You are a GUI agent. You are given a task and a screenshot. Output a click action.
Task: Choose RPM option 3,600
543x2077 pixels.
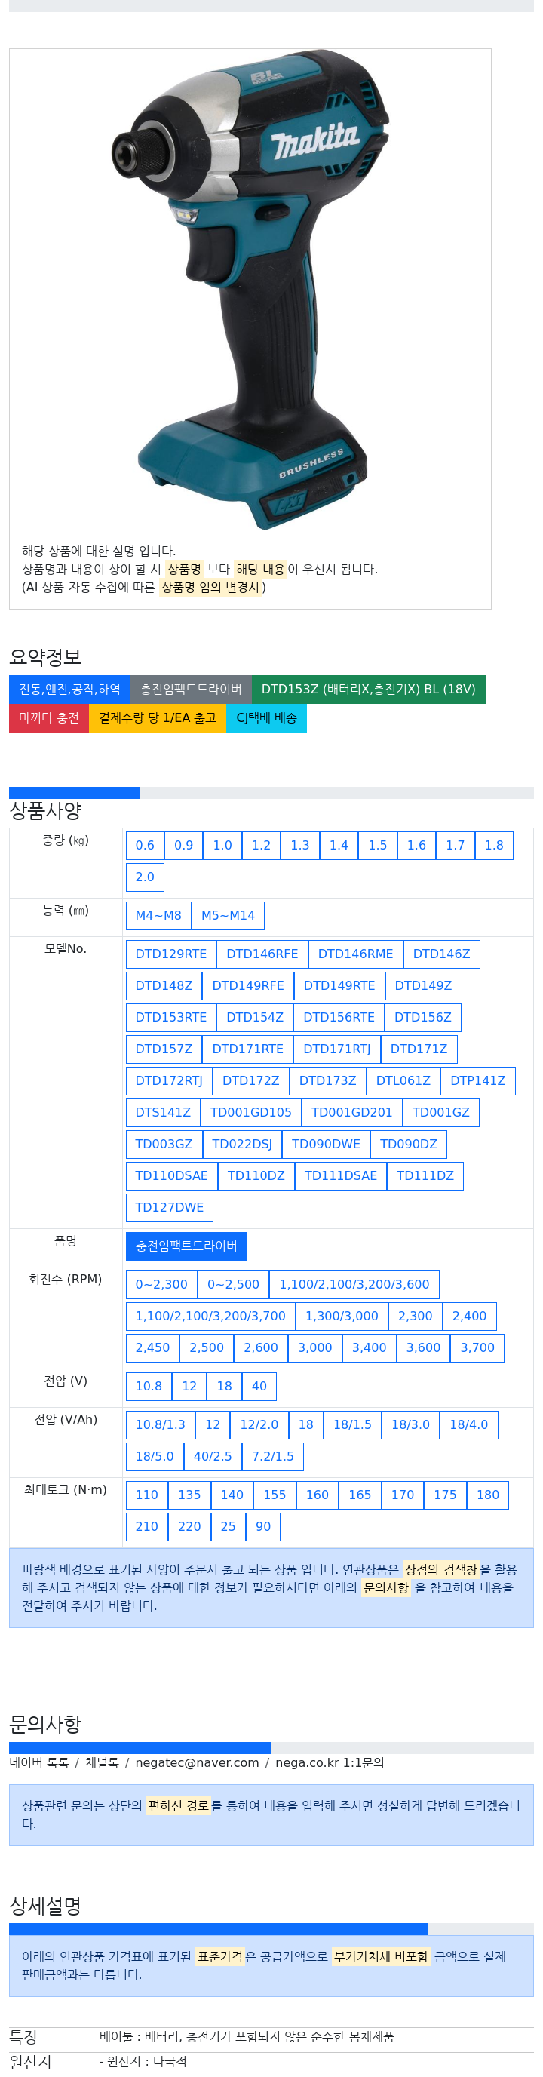pyautogui.click(x=423, y=1348)
